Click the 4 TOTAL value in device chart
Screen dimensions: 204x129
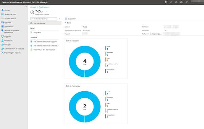point(85,62)
